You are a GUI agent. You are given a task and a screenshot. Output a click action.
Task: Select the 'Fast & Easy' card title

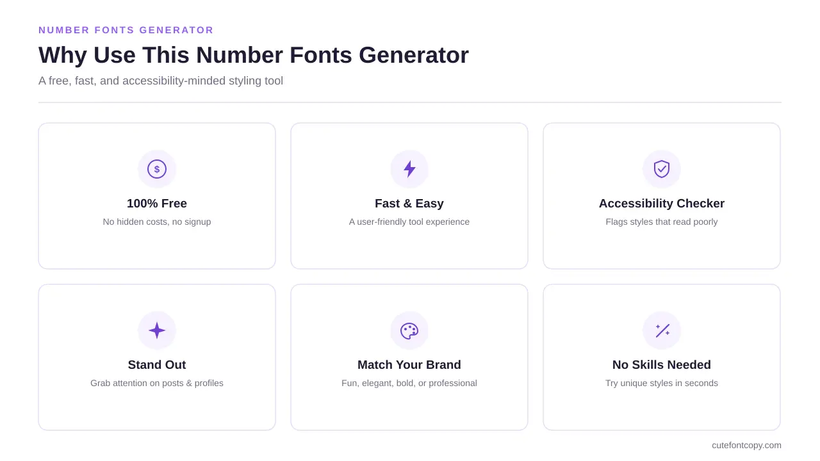click(409, 204)
